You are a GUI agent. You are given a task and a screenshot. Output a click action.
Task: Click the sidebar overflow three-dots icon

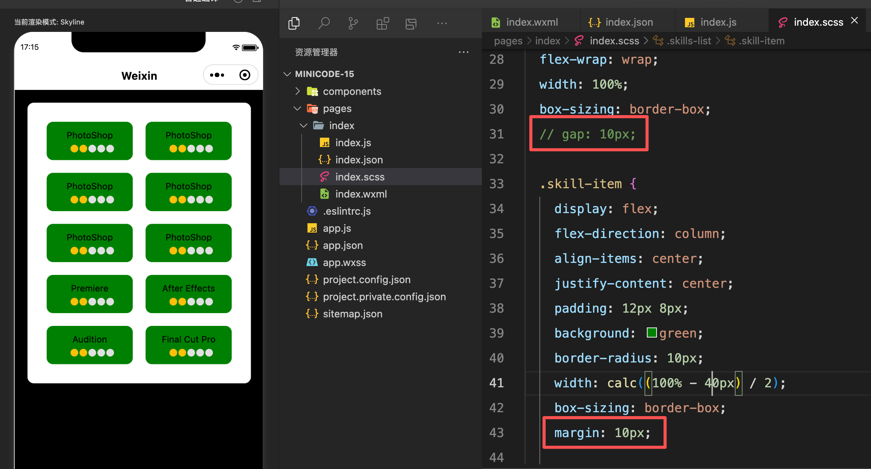click(x=442, y=23)
